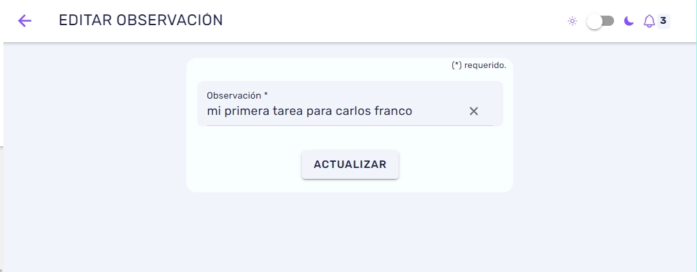Click the EDITAR OBSERVACIÓN page title
Viewport: 697px width, 272px height.
(141, 20)
